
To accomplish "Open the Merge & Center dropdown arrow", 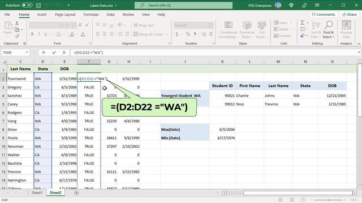I will [x=166, y=34].
